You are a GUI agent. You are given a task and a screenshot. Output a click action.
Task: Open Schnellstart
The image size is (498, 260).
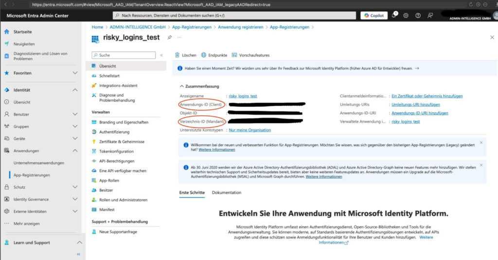tap(109, 76)
